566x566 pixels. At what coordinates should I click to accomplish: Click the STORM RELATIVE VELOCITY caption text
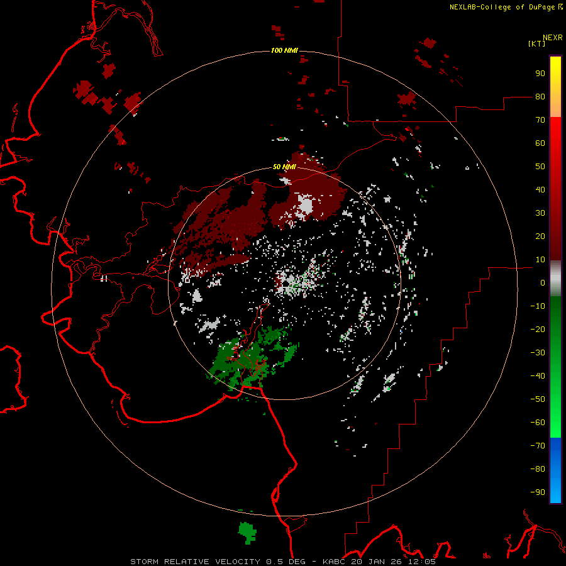(195, 562)
